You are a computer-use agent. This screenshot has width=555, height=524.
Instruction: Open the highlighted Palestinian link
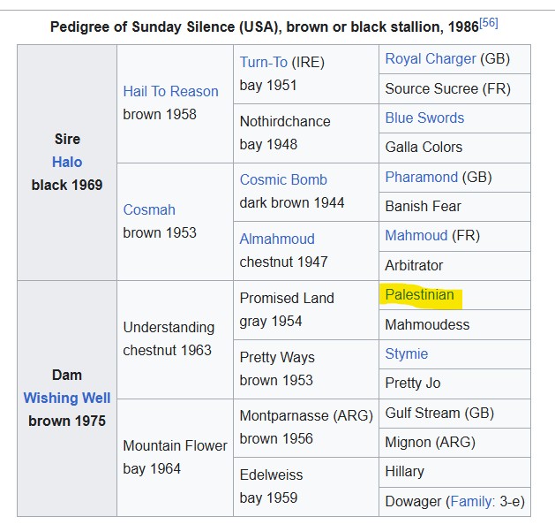[419, 294]
